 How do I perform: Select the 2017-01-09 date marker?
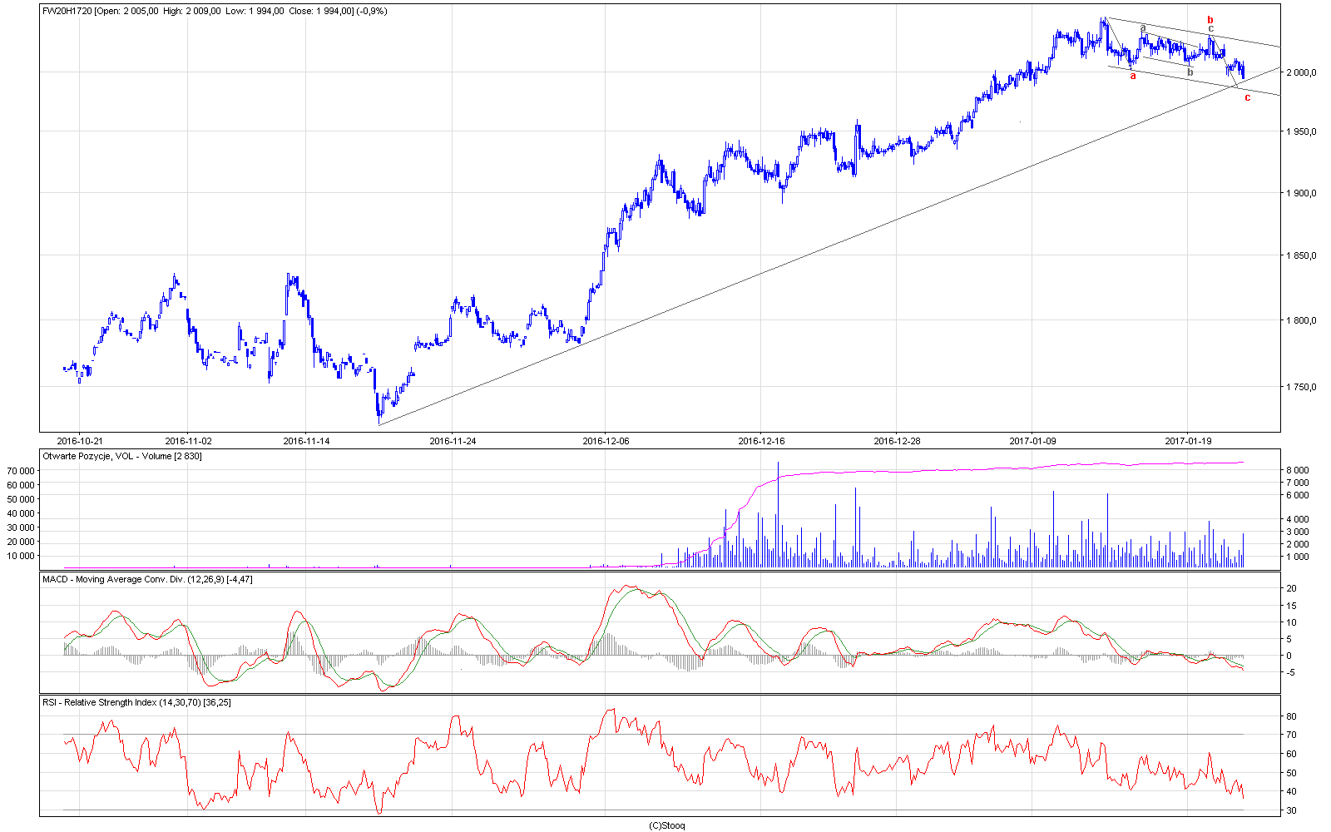[1032, 441]
